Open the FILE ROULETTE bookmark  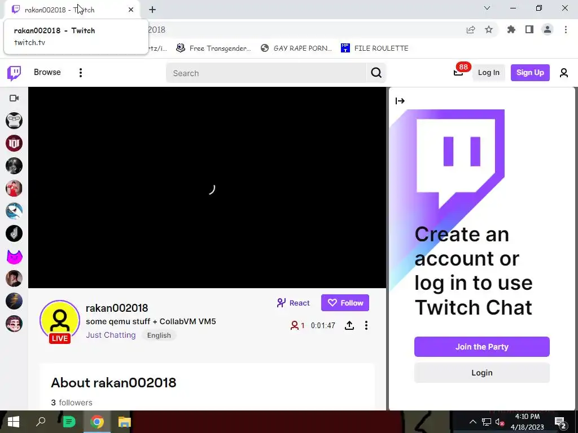375,48
